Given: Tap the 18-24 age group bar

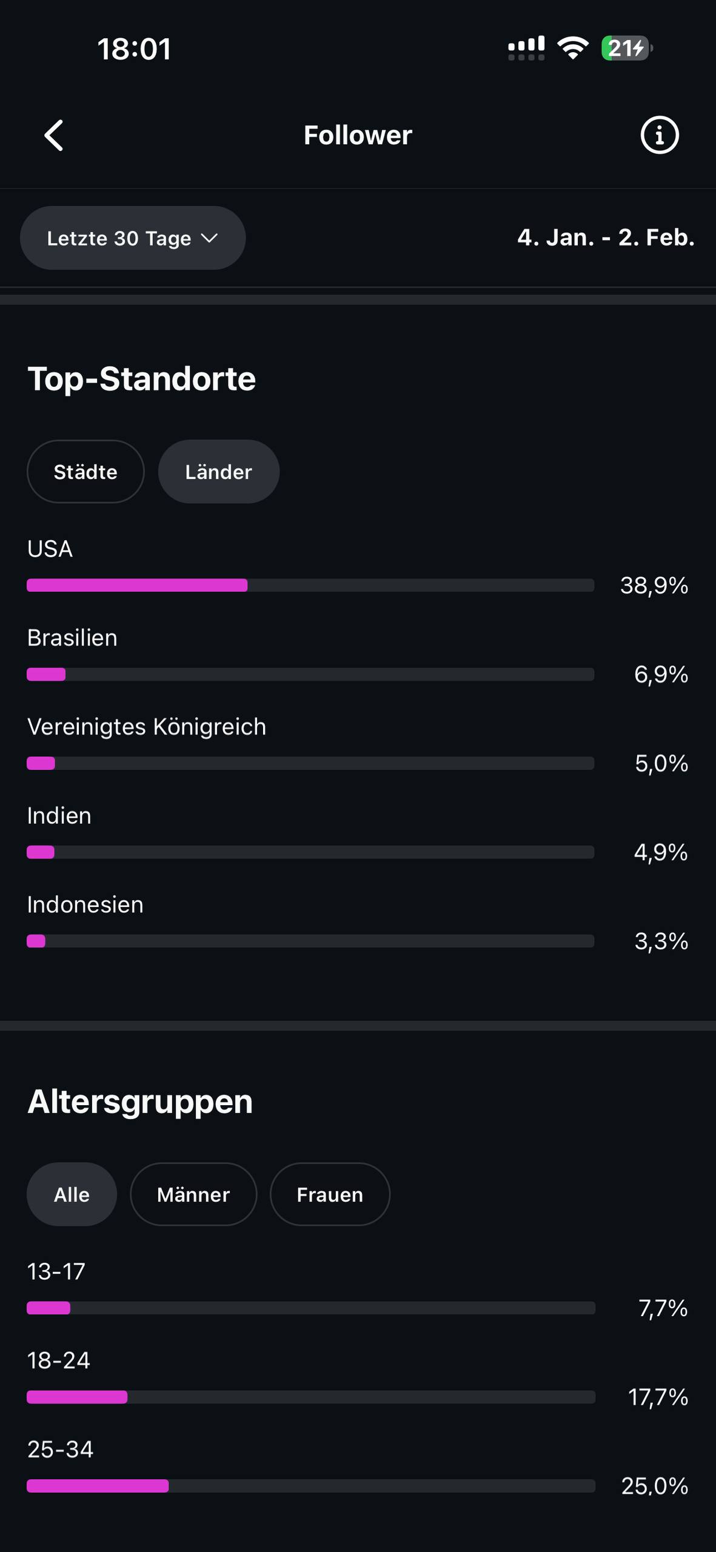Looking at the screenshot, I should (310, 1397).
